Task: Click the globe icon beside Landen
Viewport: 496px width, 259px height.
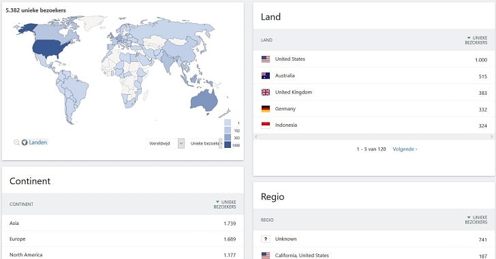Action: click(25, 142)
